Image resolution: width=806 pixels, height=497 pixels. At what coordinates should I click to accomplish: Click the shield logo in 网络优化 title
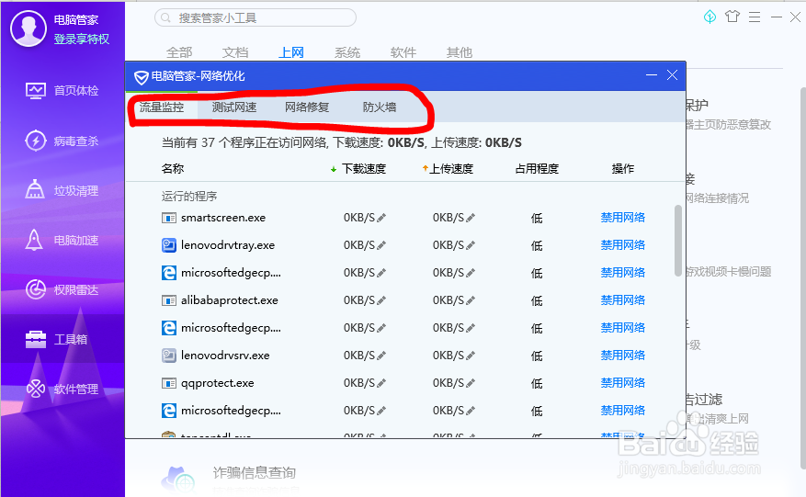click(141, 77)
